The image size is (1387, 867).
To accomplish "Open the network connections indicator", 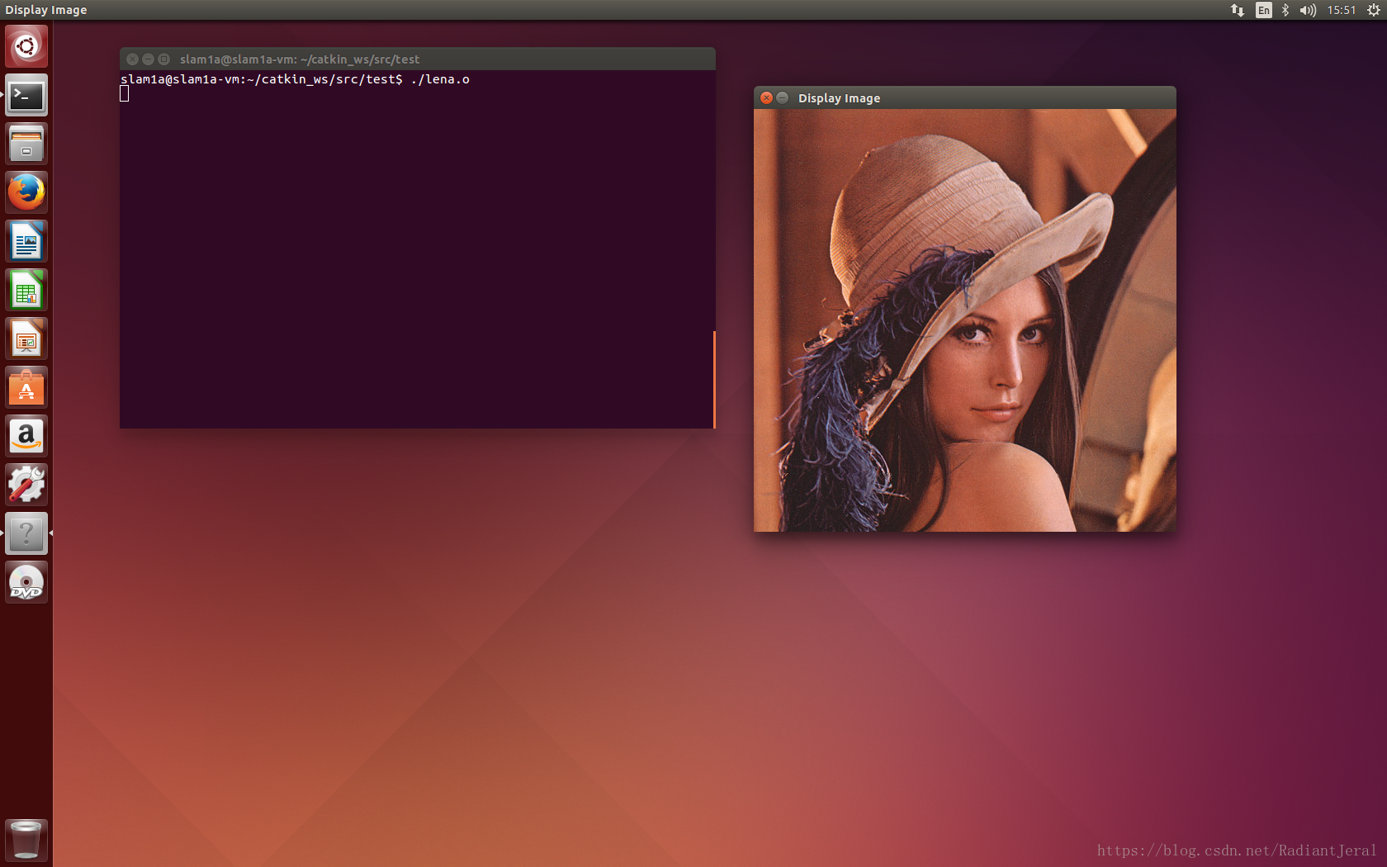I will click(x=1237, y=10).
